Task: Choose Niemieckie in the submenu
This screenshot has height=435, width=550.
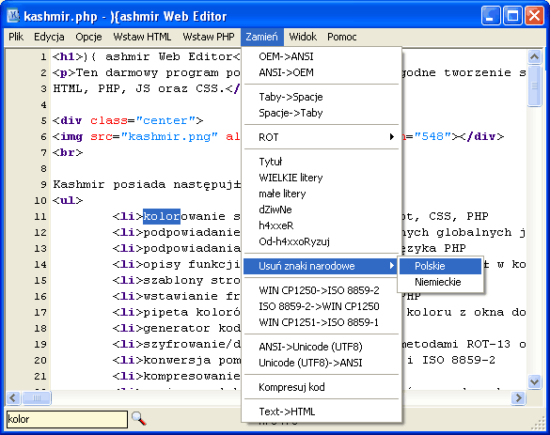Action: [441, 282]
